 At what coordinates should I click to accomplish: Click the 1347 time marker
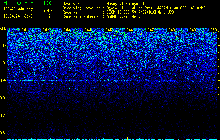point(150,30)
